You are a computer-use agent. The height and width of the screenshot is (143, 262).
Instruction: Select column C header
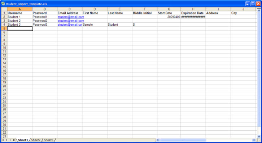point(70,9)
